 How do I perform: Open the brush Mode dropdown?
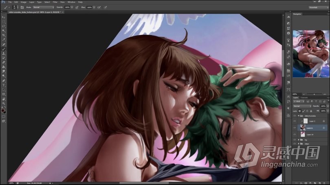pos(43,7)
